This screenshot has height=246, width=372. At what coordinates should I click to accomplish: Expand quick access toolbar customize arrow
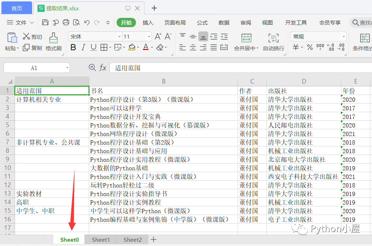coord(108,23)
